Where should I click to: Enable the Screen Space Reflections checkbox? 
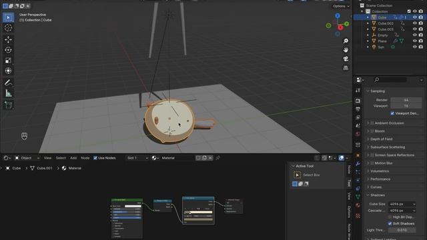coord(372,155)
